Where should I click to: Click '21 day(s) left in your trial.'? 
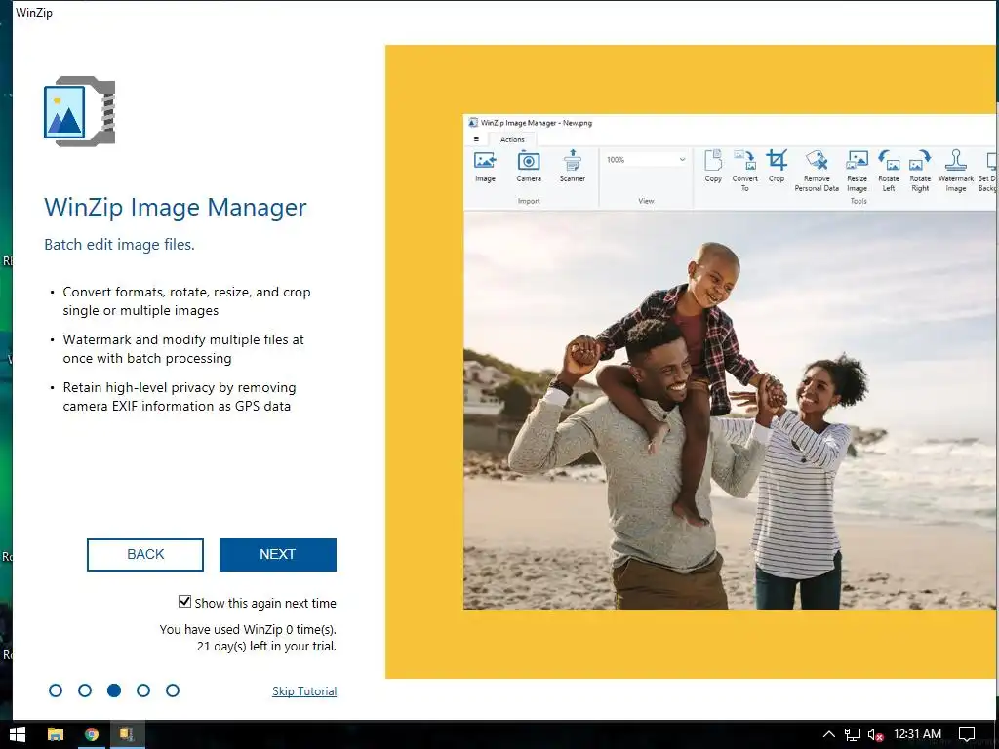(x=266, y=646)
